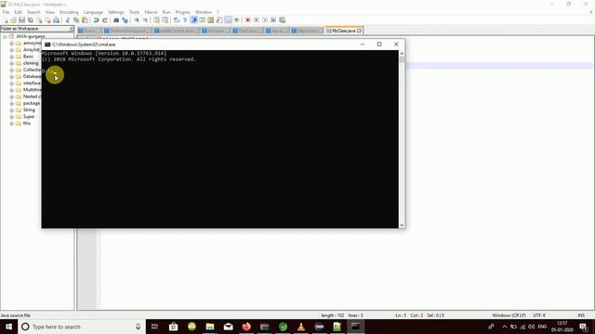Screen dimensions: 595x334
Task: Open the Search menu
Action: point(33,12)
